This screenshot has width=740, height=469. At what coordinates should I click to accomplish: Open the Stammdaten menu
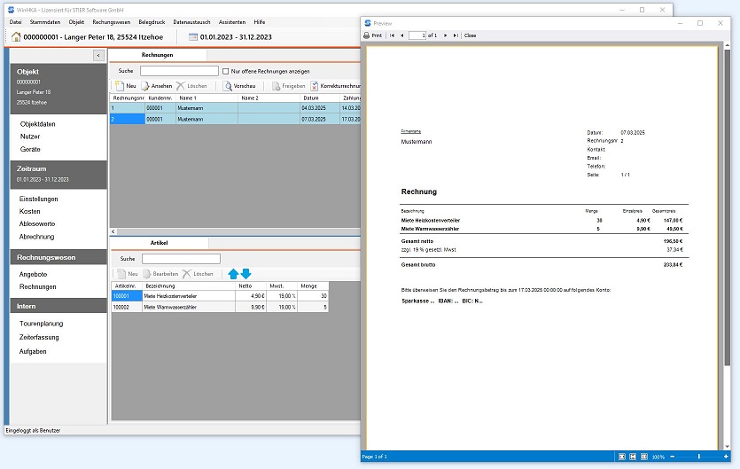point(44,21)
